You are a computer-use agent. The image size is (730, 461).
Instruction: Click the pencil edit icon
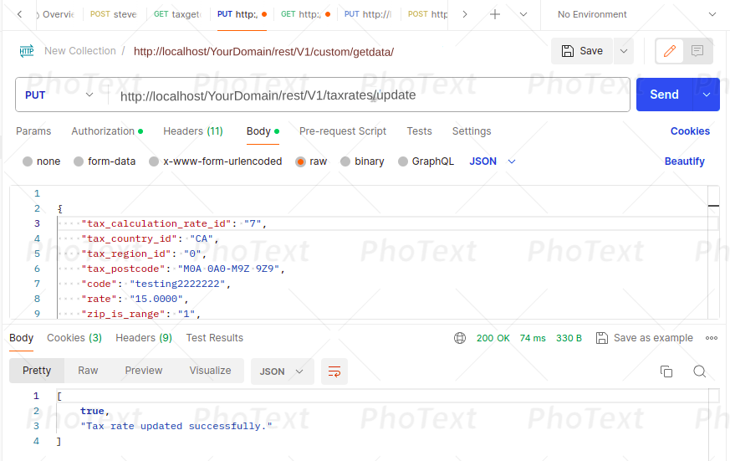669,51
